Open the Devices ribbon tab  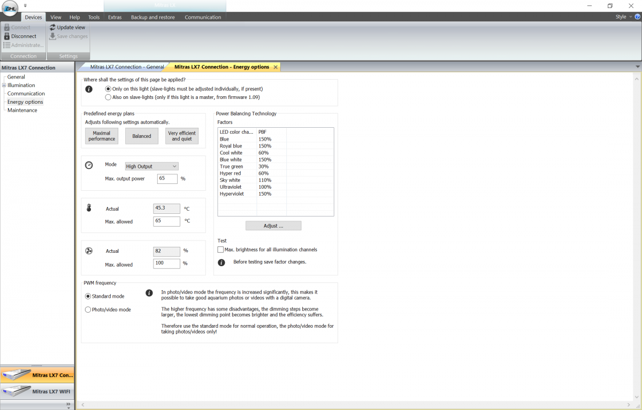click(33, 17)
